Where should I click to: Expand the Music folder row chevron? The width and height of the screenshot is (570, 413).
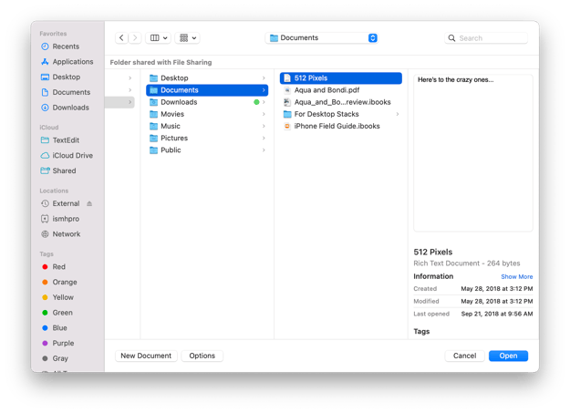pos(264,126)
